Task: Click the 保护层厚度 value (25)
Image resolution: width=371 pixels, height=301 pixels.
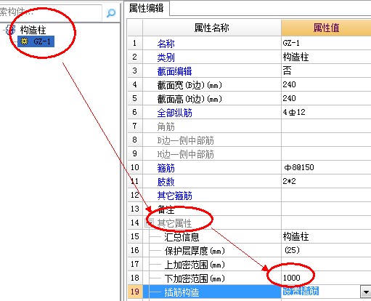Action: [292, 250]
